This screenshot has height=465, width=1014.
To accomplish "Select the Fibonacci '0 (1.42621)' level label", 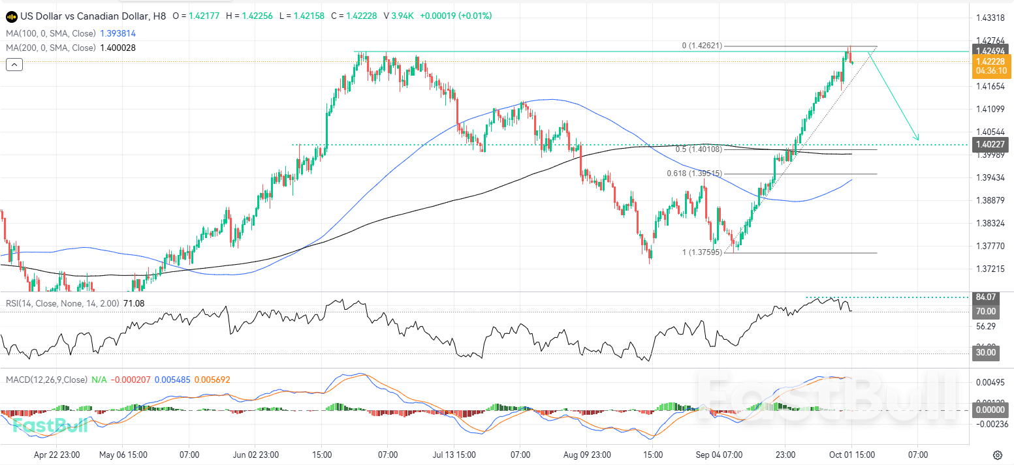I will coord(702,46).
